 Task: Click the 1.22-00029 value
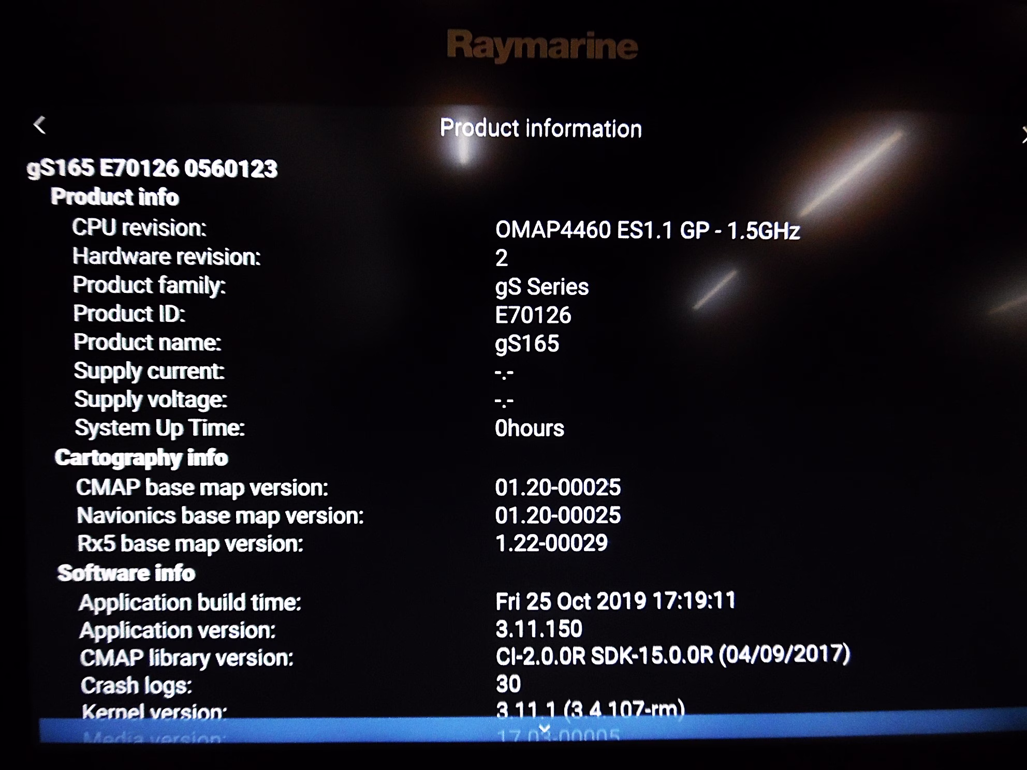point(552,543)
